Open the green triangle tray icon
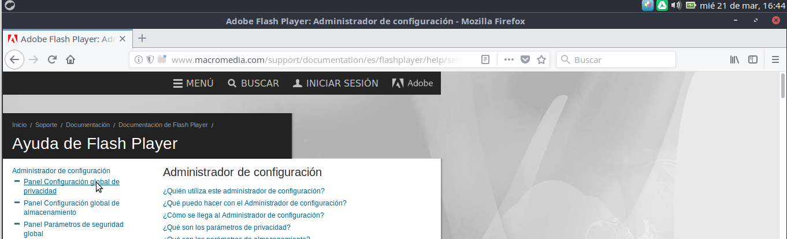 tap(662, 5)
